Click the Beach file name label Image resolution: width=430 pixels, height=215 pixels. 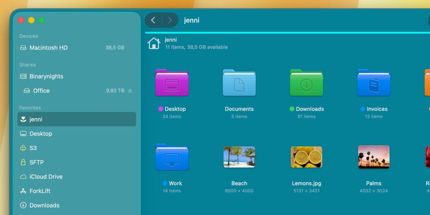[x=239, y=183]
